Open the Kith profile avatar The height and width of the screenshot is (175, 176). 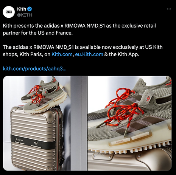pyautogui.click(x=9, y=12)
